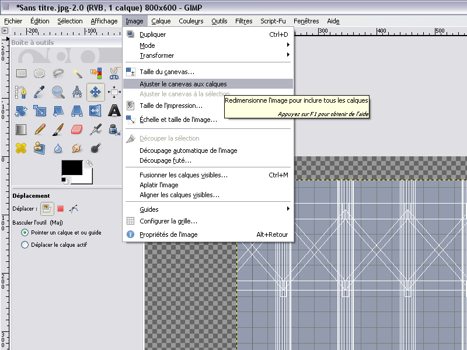
Task: Set Déplacer mode to selection
Action: tap(61, 209)
